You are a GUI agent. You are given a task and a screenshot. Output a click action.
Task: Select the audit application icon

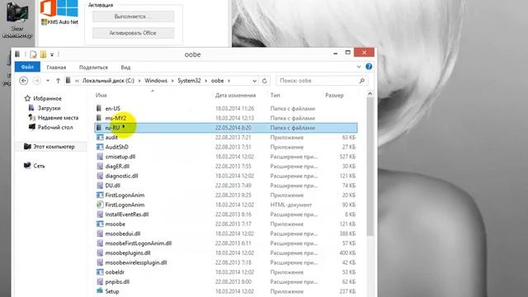click(x=100, y=138)
